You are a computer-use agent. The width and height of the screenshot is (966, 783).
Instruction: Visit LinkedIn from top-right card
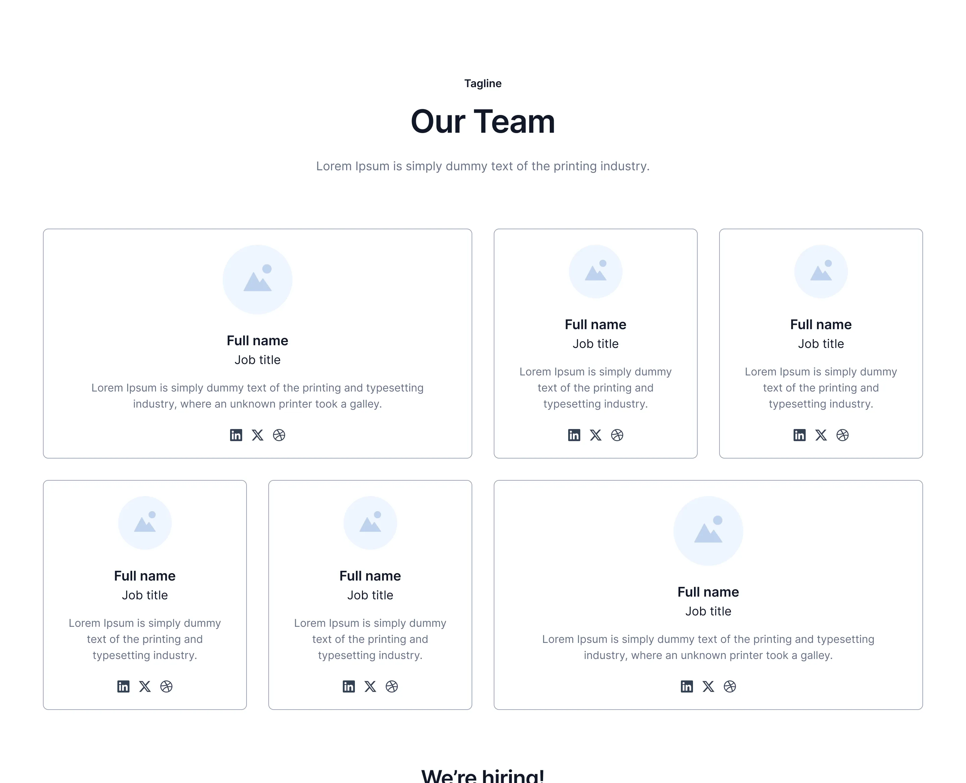(x=799, y=435)
